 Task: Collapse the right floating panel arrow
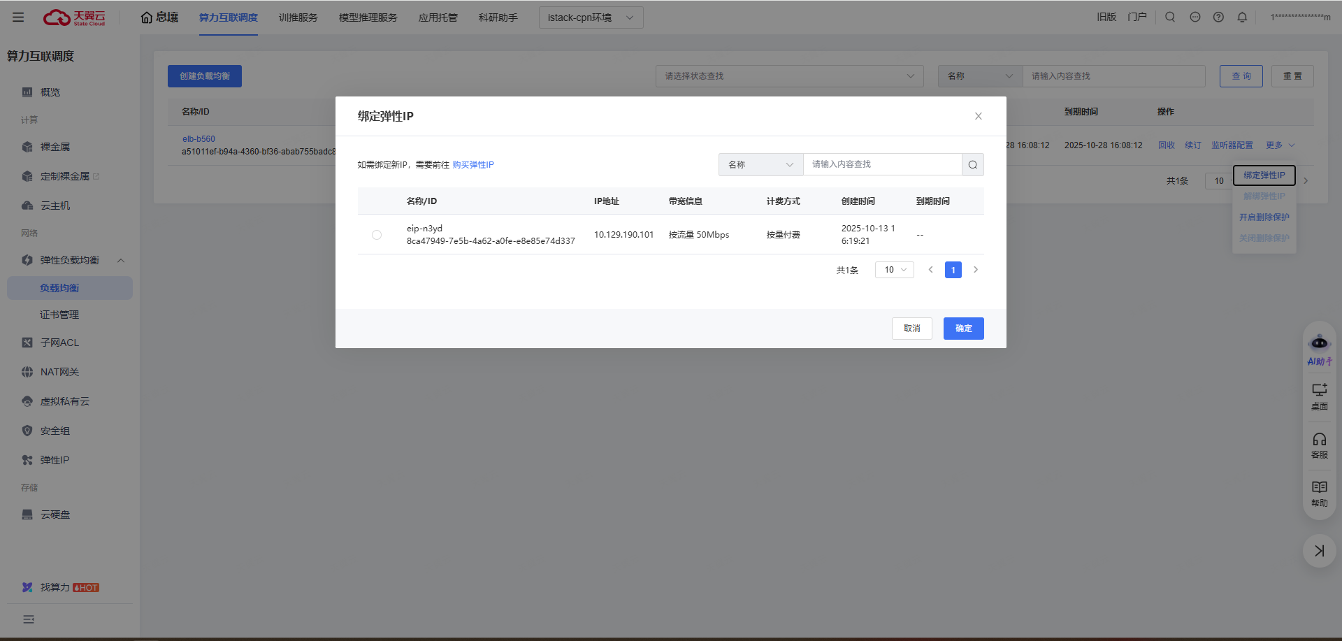coord(1319,551)
